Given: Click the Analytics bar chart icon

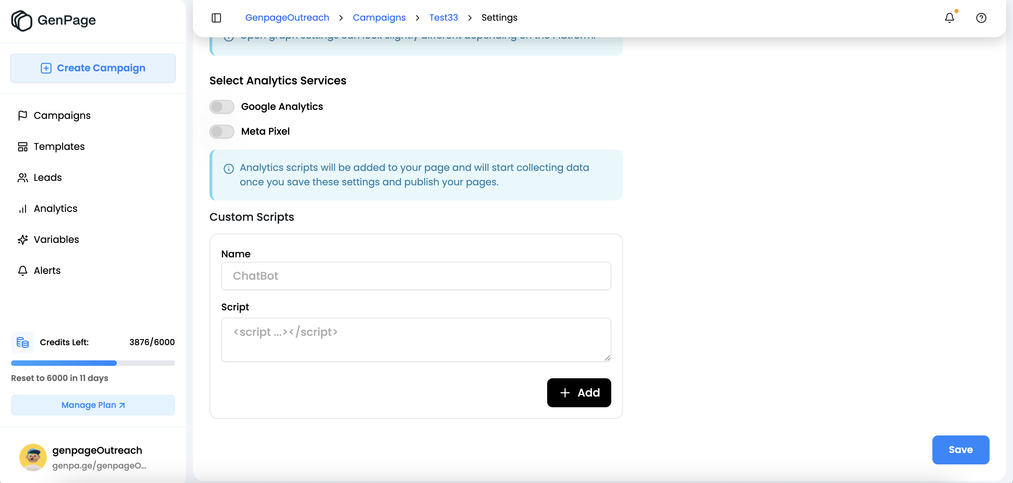Looking at the screenshot, I should pyautogui.click(x=23, y=208).
